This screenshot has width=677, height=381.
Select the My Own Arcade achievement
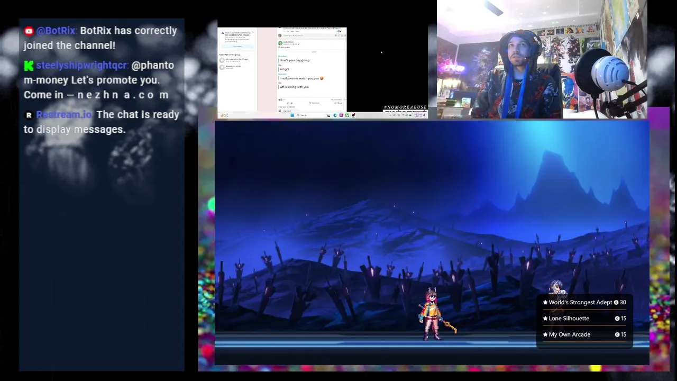(584, 334)
